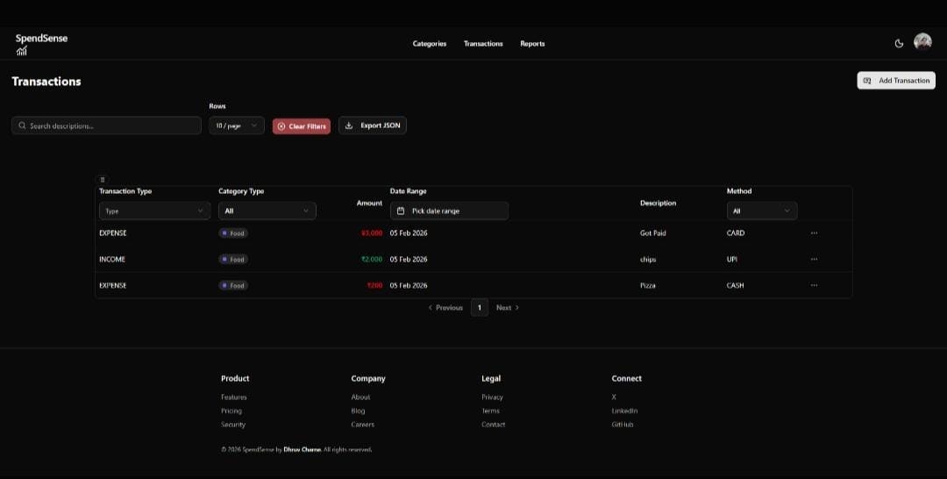Open the Terms footer link
The image size is (947, 479).
(x=490, y=411)
